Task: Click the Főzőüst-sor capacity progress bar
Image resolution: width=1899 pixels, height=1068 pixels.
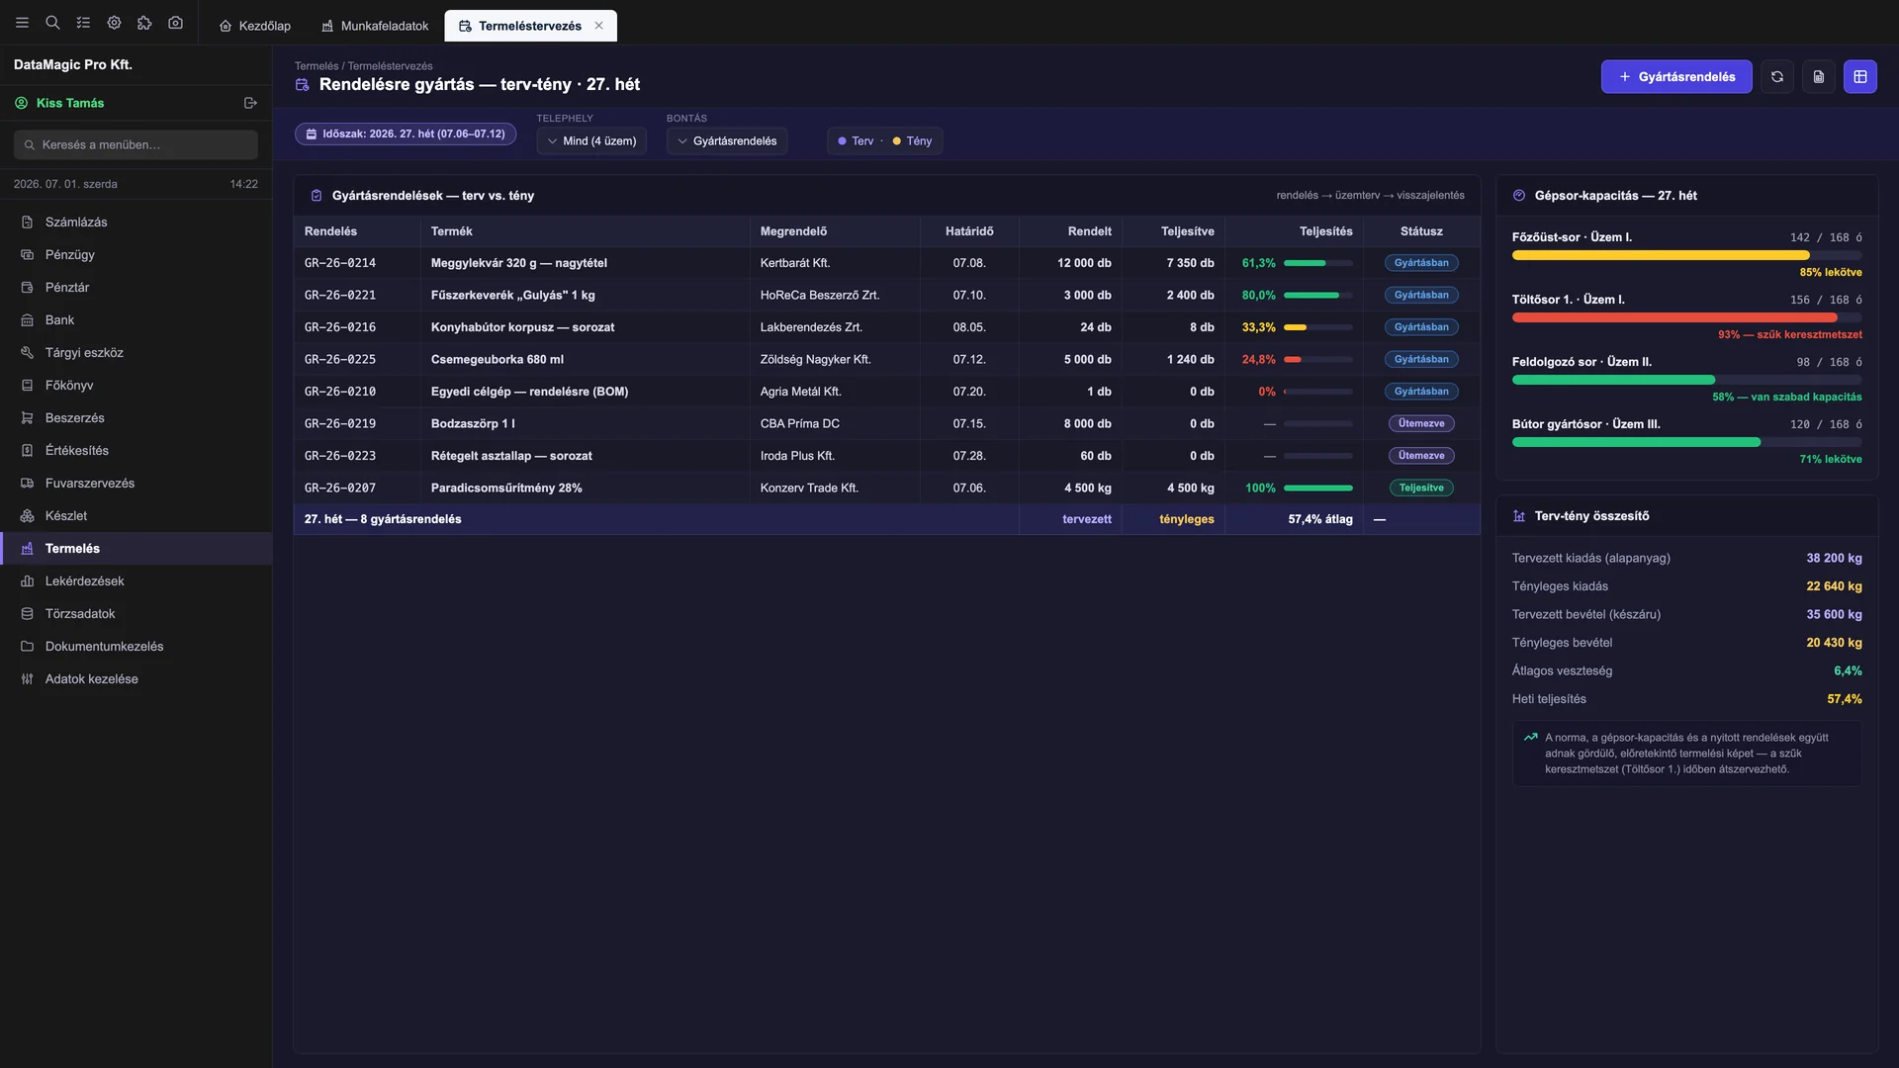Action: coord(1686,255)
